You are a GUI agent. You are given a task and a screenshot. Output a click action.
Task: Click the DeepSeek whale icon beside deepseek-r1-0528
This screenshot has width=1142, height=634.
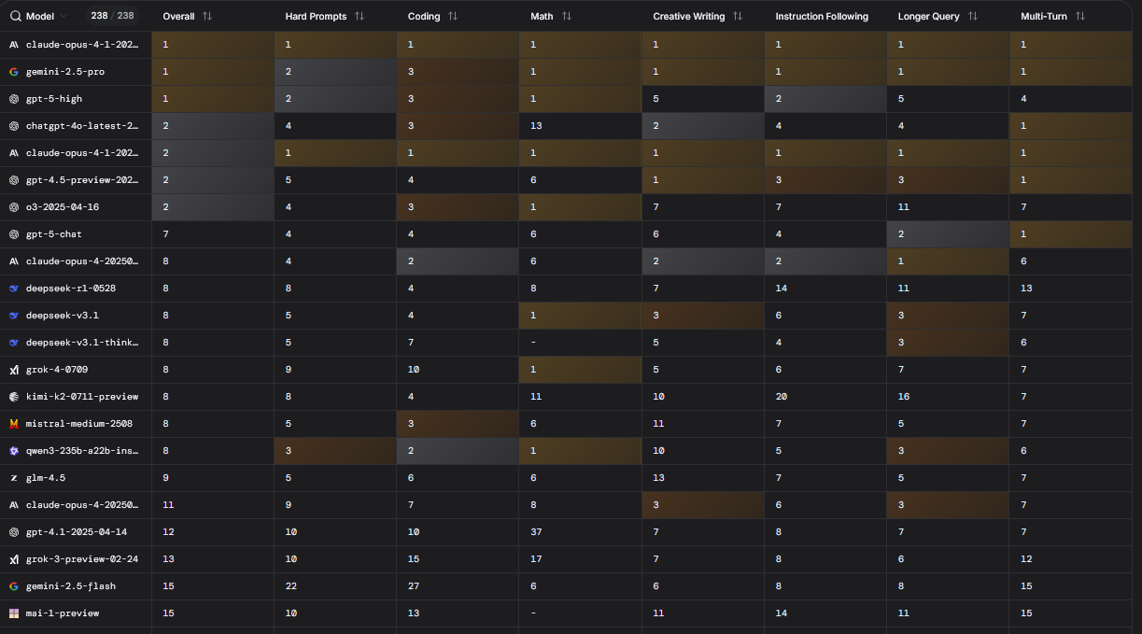click(12, 288)
